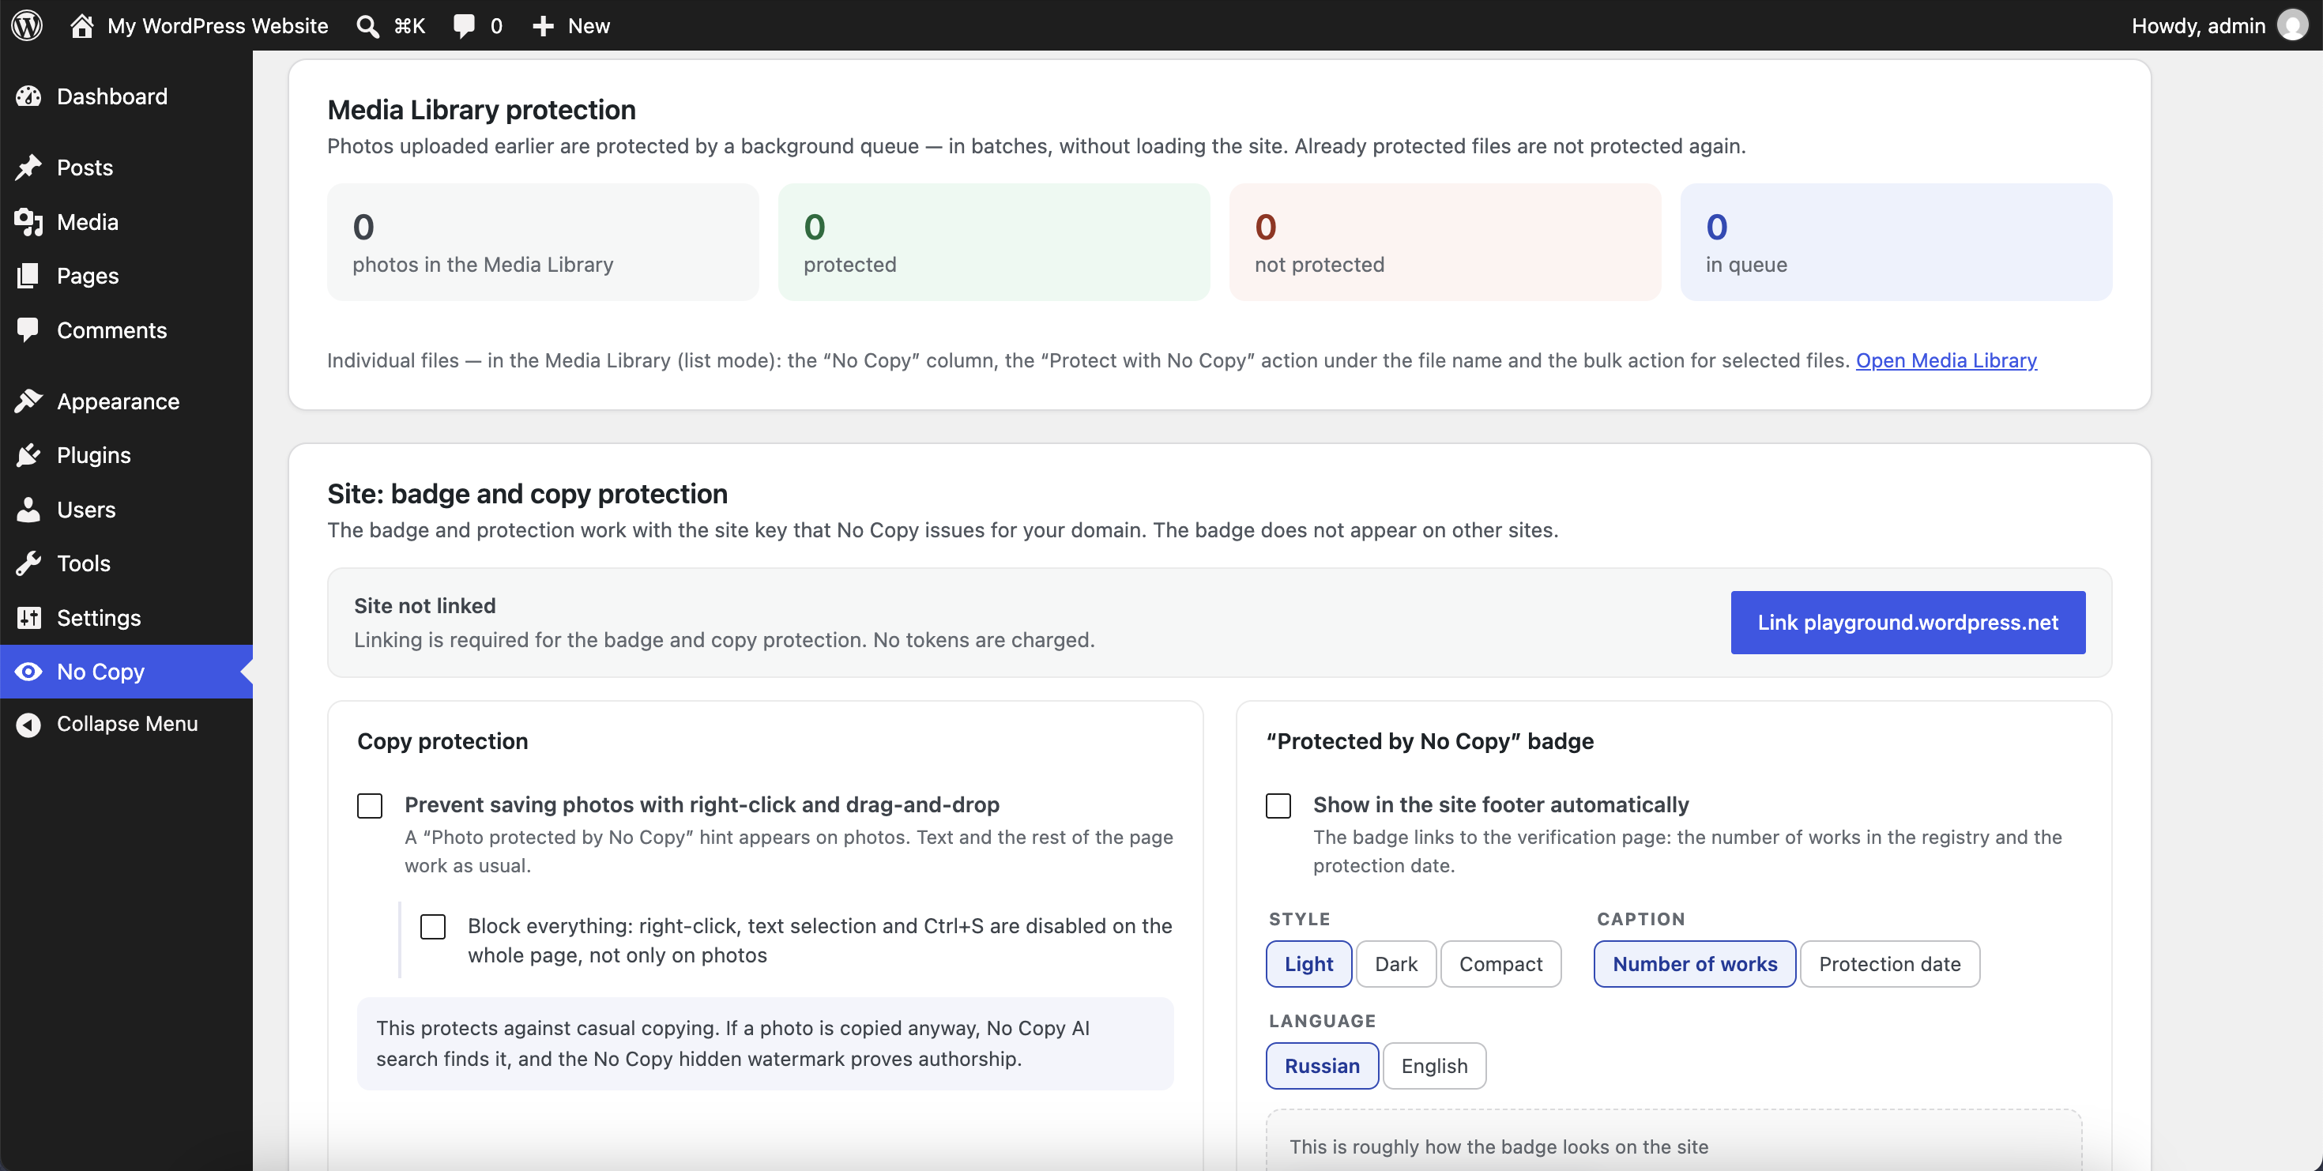This screenshot has width=2323, height=1171.
Task: Click the Appearance brush icon
Action: pyautogui.click(x=29, y=401)
